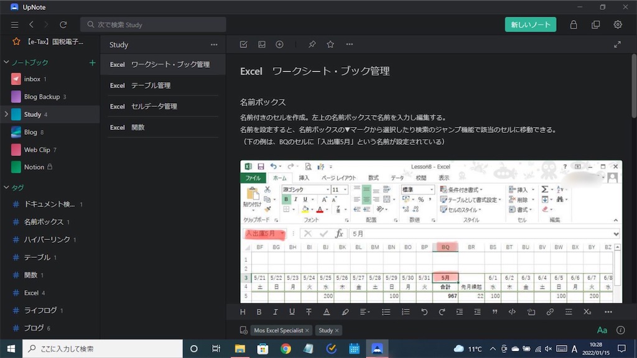The height and width of the screenshot is (358, 637).
Task: Filter by the Excel tag
Action: 50,293
